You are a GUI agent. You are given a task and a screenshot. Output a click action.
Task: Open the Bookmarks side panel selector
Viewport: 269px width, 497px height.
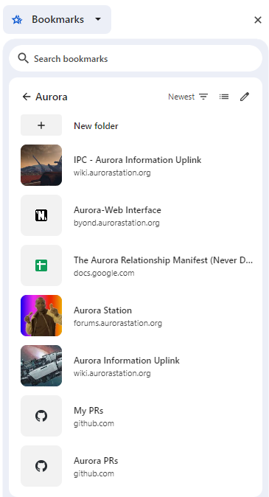click(x=57, y=19)
